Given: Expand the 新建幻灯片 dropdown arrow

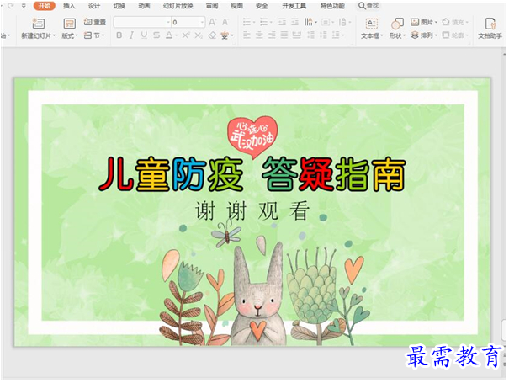Looking at the screenshot, I should [54, 35].
